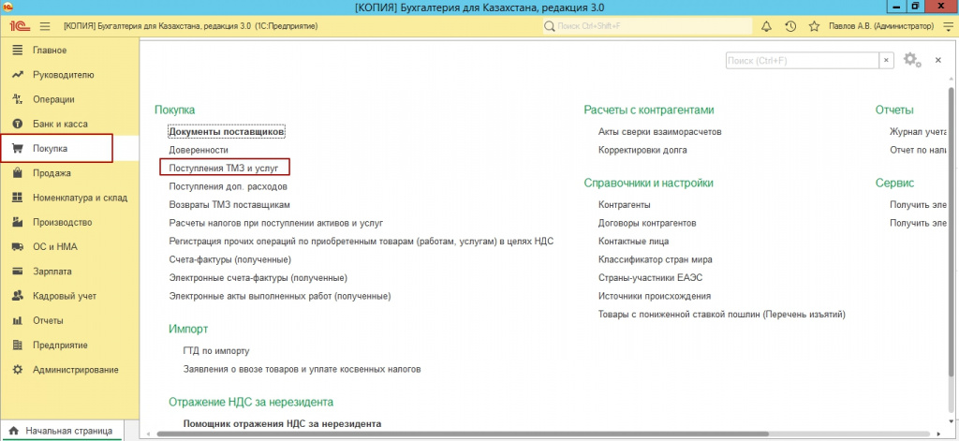
Task: Click the section search field Ctrl+F
Action: [803, 61]
